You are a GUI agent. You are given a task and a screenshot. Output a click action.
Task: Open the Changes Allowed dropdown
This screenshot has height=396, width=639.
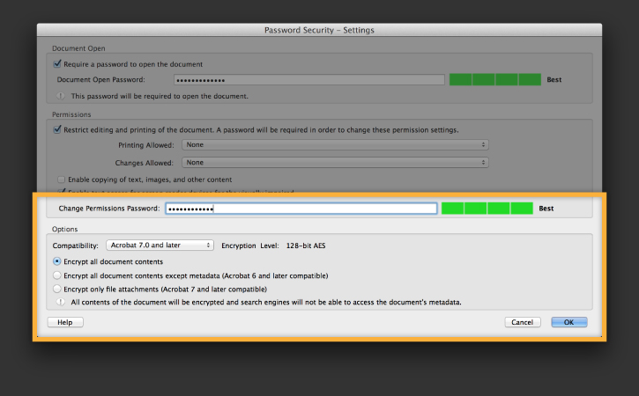pos(335,163)
